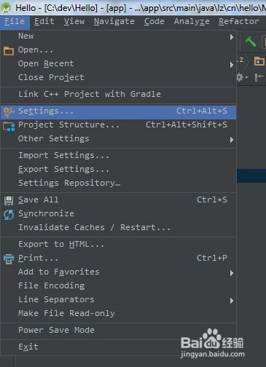The image size is (266, 367).
Task: Click the collapse panel icon beside gear
Action: click(259, 77)
